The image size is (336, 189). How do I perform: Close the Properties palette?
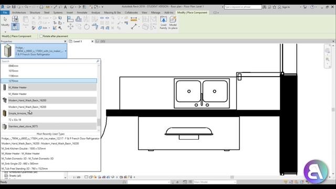pyautogui.click(x=65, y=41)
